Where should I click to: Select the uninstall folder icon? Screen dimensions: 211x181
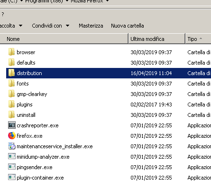(x=11, y=114)
